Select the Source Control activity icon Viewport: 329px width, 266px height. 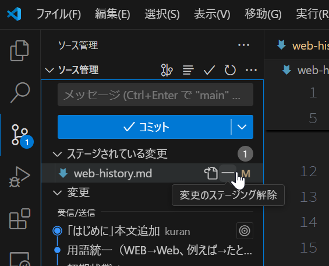pos(20,135)
